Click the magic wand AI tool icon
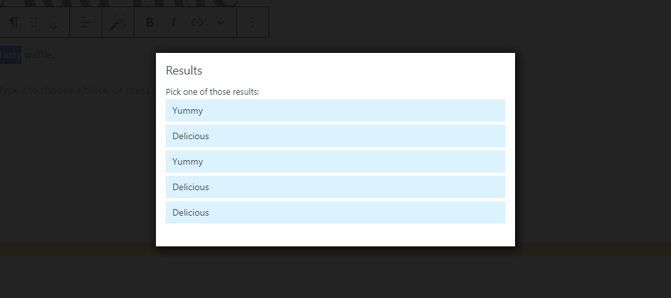Screen dimensions: 671x298 pos(118,22)
